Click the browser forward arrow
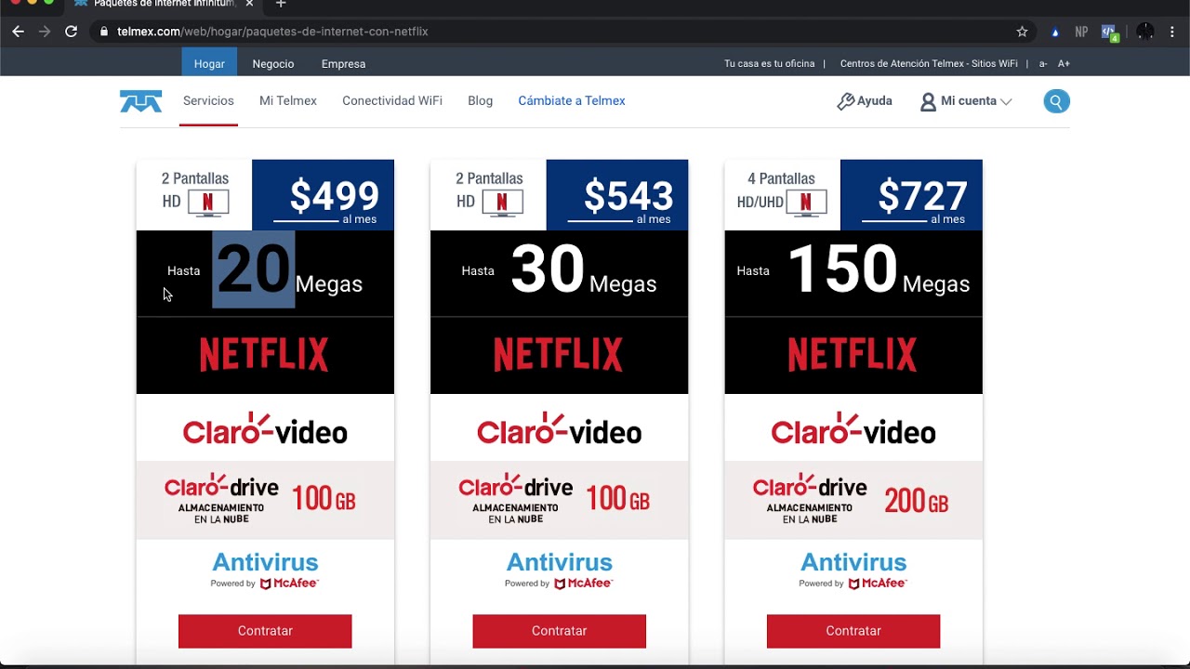Screen dimensions: 1190x669 click(x=45, y=32)
